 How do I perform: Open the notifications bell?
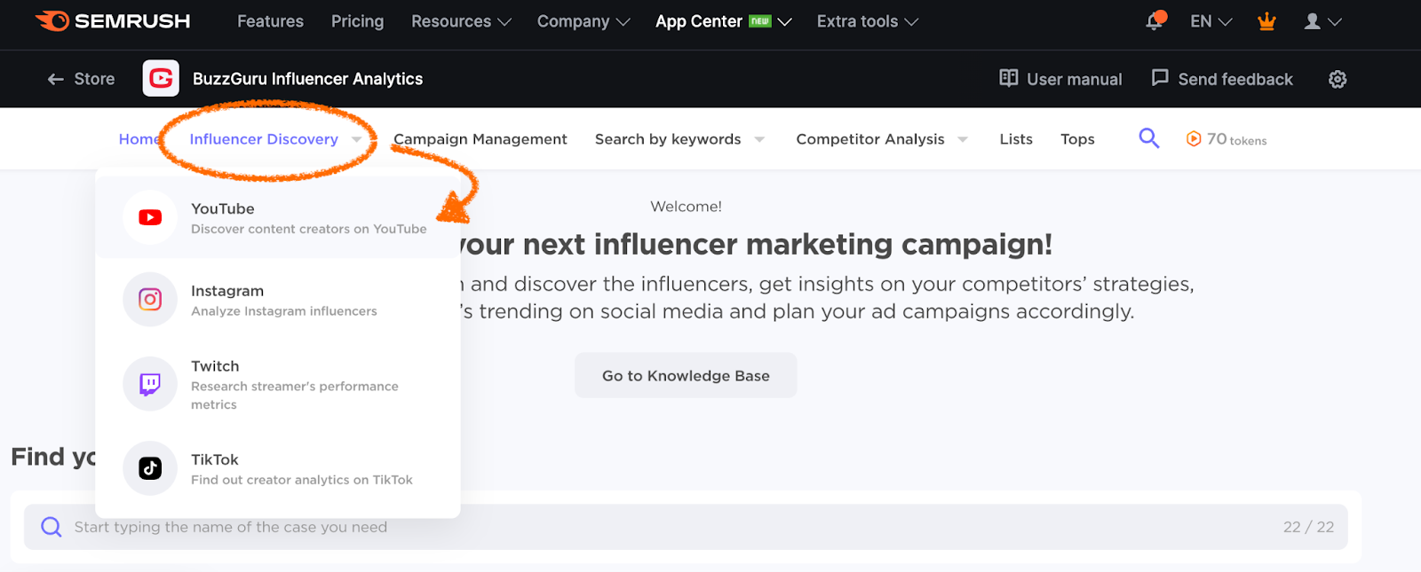click(1155, 20)
